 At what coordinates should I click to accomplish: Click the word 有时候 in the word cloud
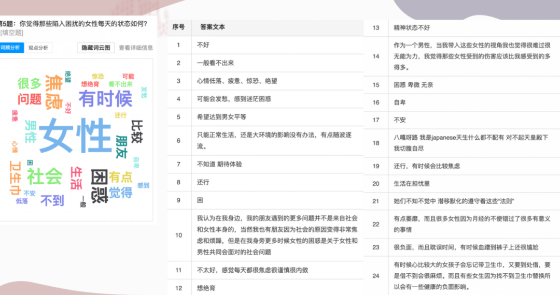[105, 99]
